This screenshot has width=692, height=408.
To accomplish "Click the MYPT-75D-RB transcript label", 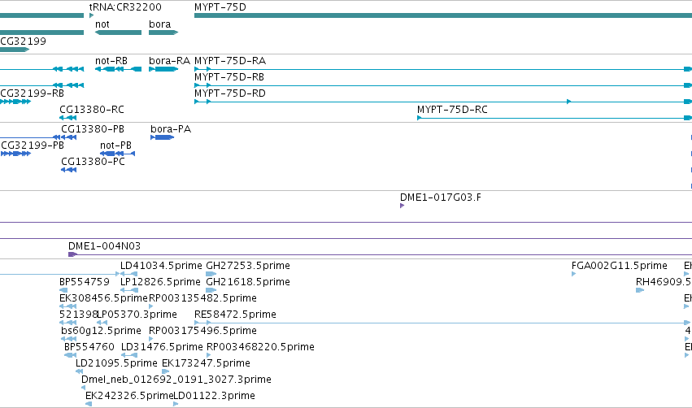I will tap(229, 76).
